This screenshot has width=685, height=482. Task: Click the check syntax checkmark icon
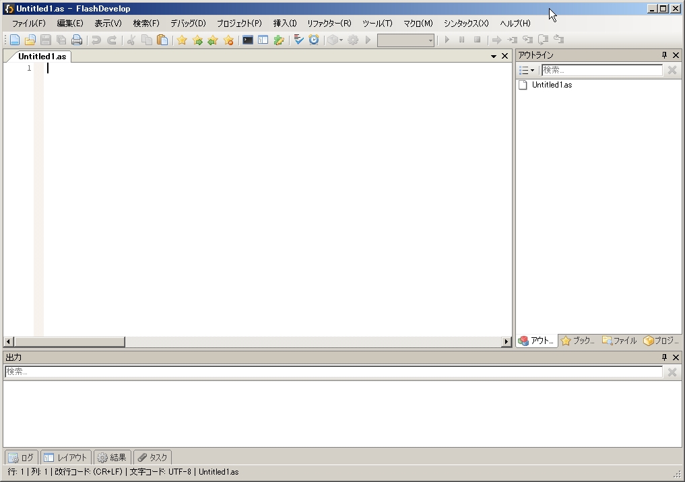pyautogui.click(x=298, y=40)
